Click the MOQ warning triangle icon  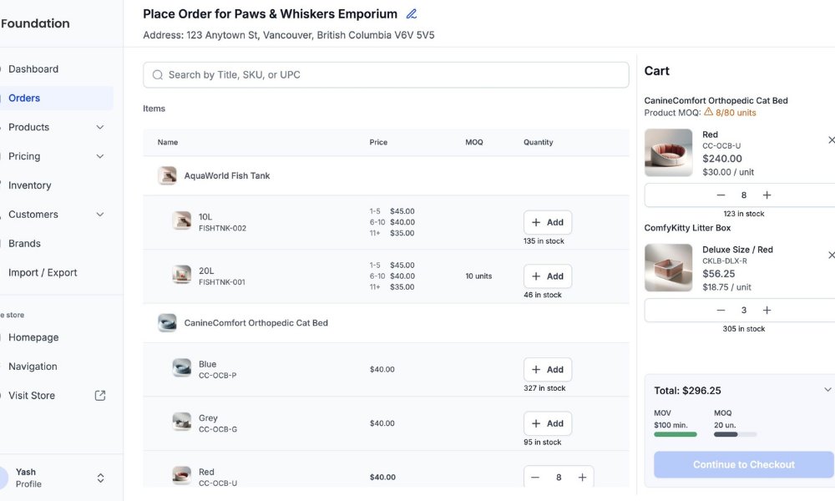tap(708, 112)
